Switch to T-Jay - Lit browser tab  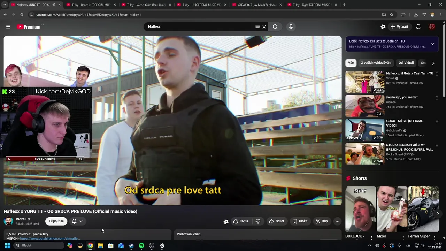(201, 5)
